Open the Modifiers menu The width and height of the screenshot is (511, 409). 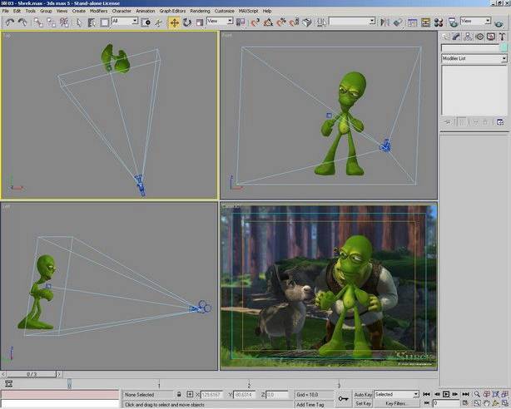pyautogui.click(x=98, y=11)
